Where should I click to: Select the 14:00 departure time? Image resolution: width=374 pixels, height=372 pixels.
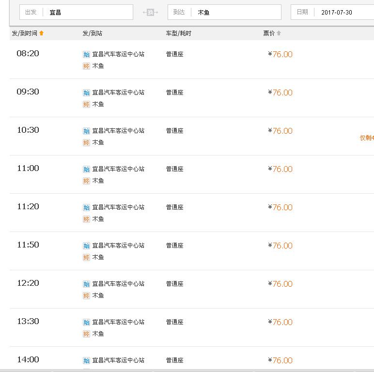(x=28, y=359)
